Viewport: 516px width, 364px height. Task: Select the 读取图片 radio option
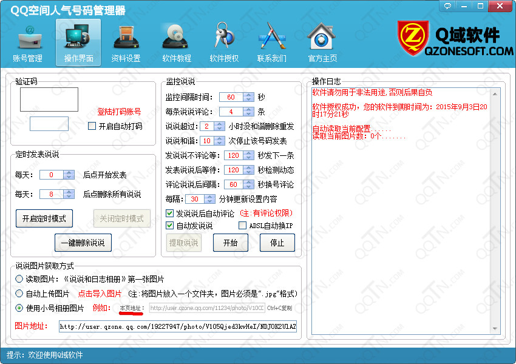[x=19, y=278]
